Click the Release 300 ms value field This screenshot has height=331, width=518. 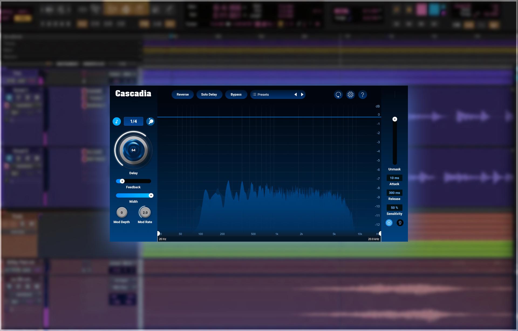click(x=394, y=193)
